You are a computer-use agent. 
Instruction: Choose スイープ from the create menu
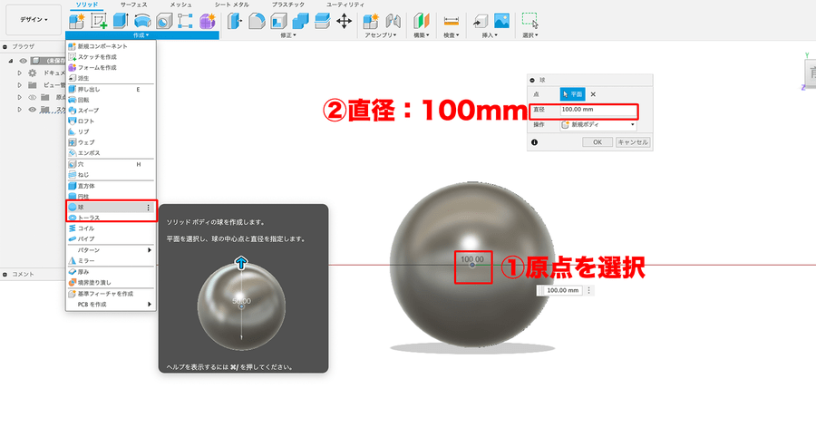point(111,111)
